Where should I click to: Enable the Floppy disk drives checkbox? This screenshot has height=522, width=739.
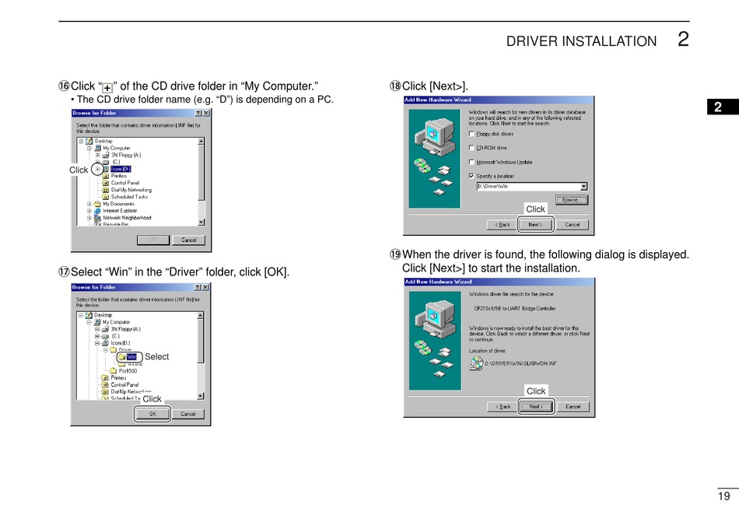click(x=471, y=134)
